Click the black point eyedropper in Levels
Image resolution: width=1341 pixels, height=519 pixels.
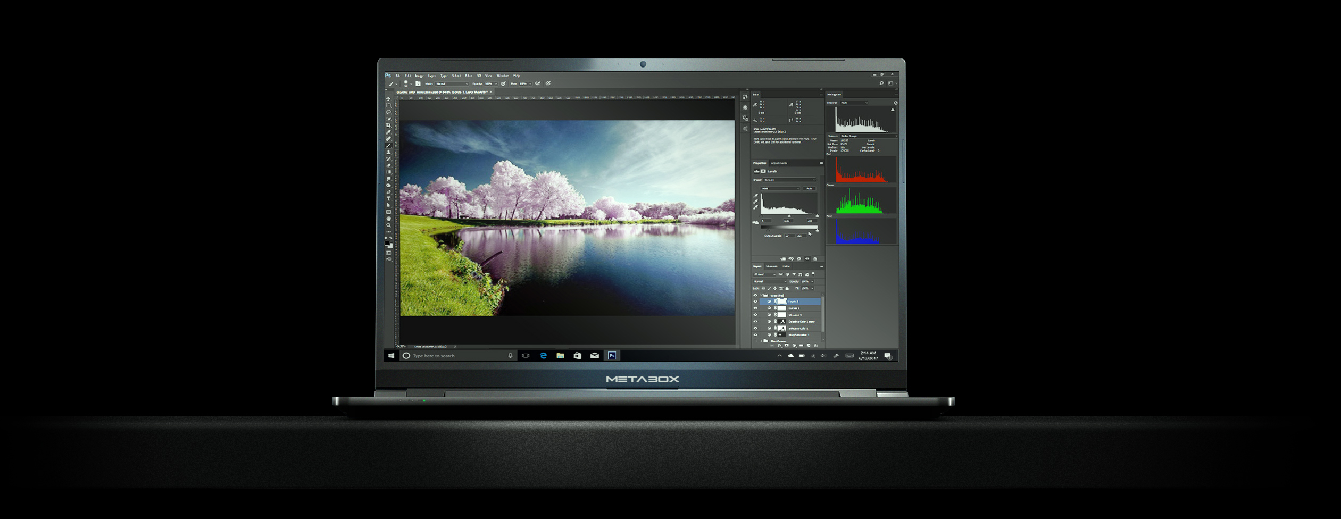(755, 196)
